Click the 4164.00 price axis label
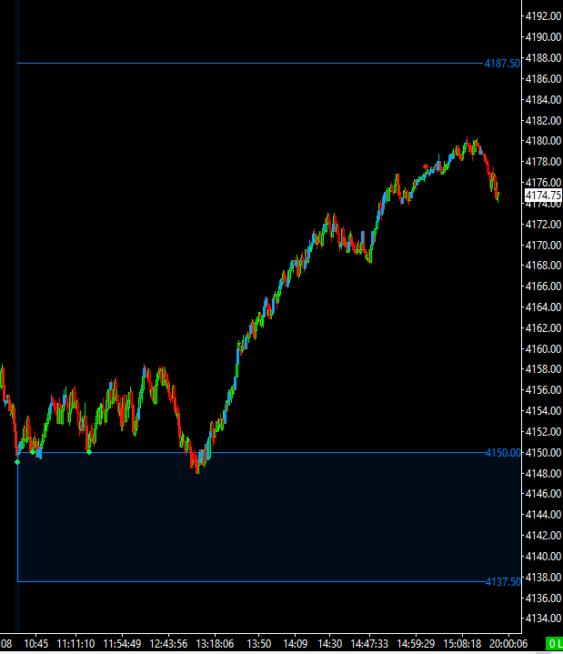 coord(543,307)
